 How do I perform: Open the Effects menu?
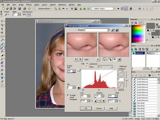tap(29, 4)
